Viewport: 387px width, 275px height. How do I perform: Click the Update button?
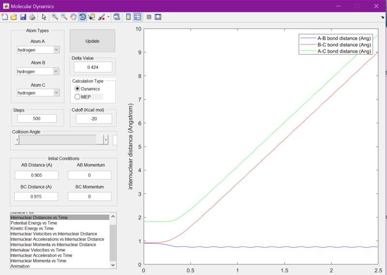(92, 41)
